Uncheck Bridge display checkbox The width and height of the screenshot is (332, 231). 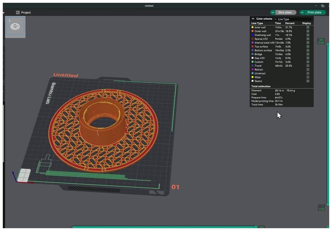pos(308,54)
